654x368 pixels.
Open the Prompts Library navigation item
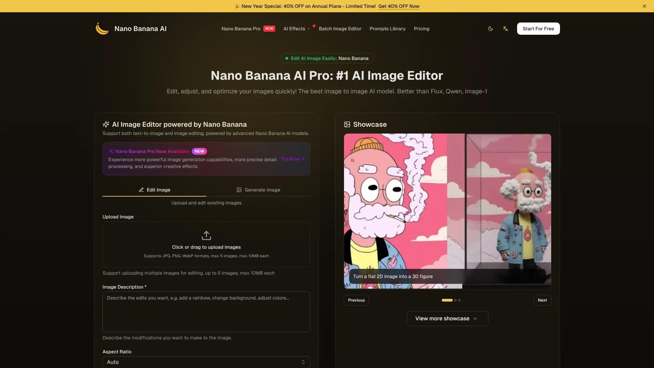[x=387, y=29]
